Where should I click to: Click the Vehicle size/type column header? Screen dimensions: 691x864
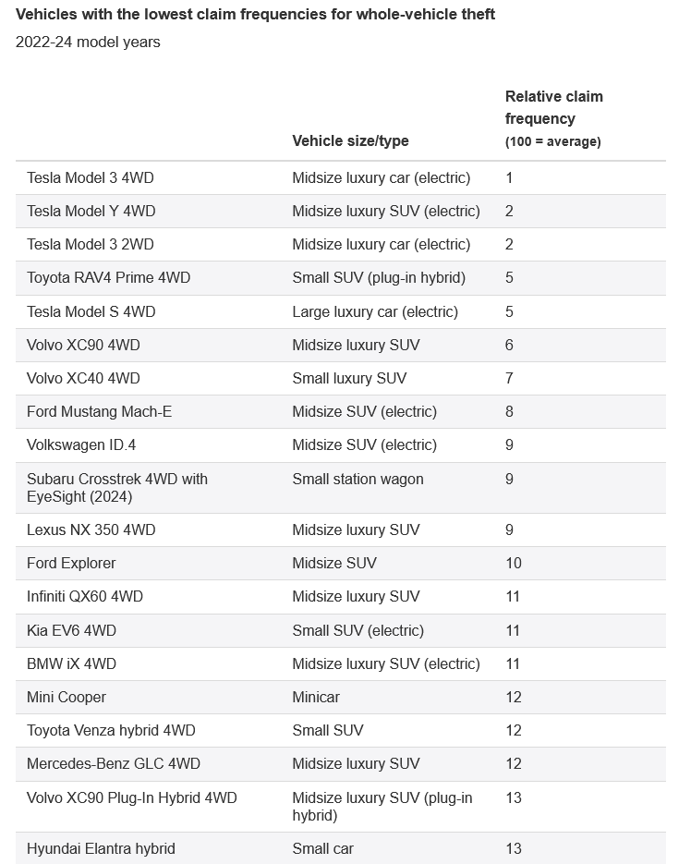tap(350, 140)
